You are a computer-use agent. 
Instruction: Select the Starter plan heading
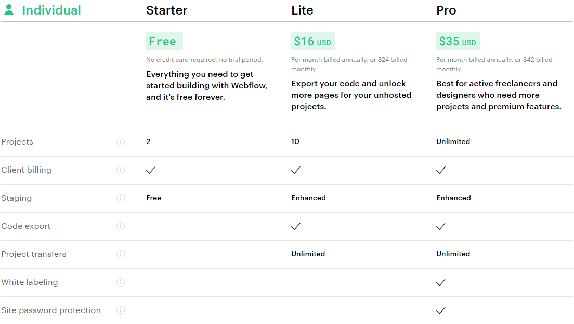point(166,10)
